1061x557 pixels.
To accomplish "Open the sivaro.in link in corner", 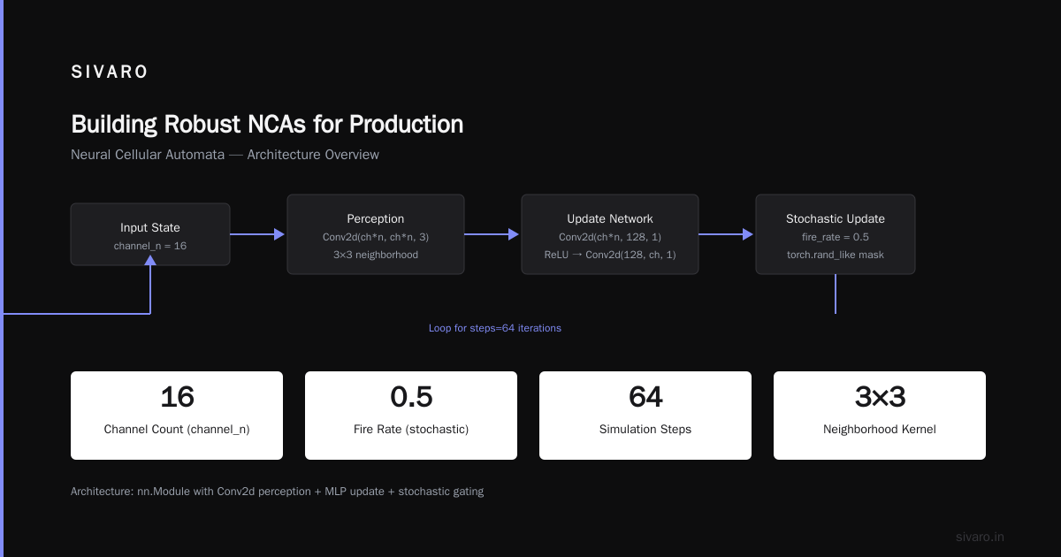I will coord(981,537).
